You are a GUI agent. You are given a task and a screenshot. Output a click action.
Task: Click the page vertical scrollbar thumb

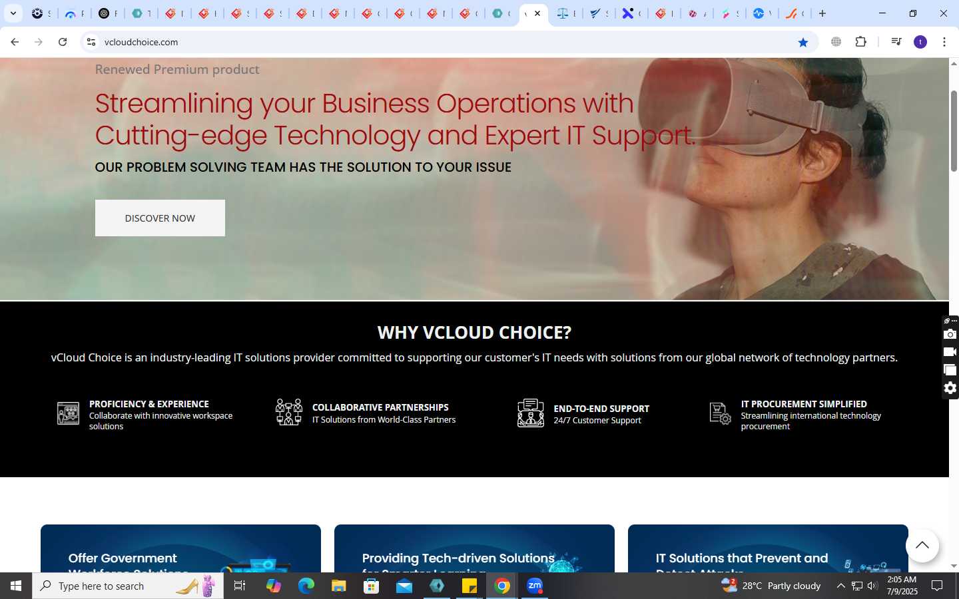click(x=954, y=130)
